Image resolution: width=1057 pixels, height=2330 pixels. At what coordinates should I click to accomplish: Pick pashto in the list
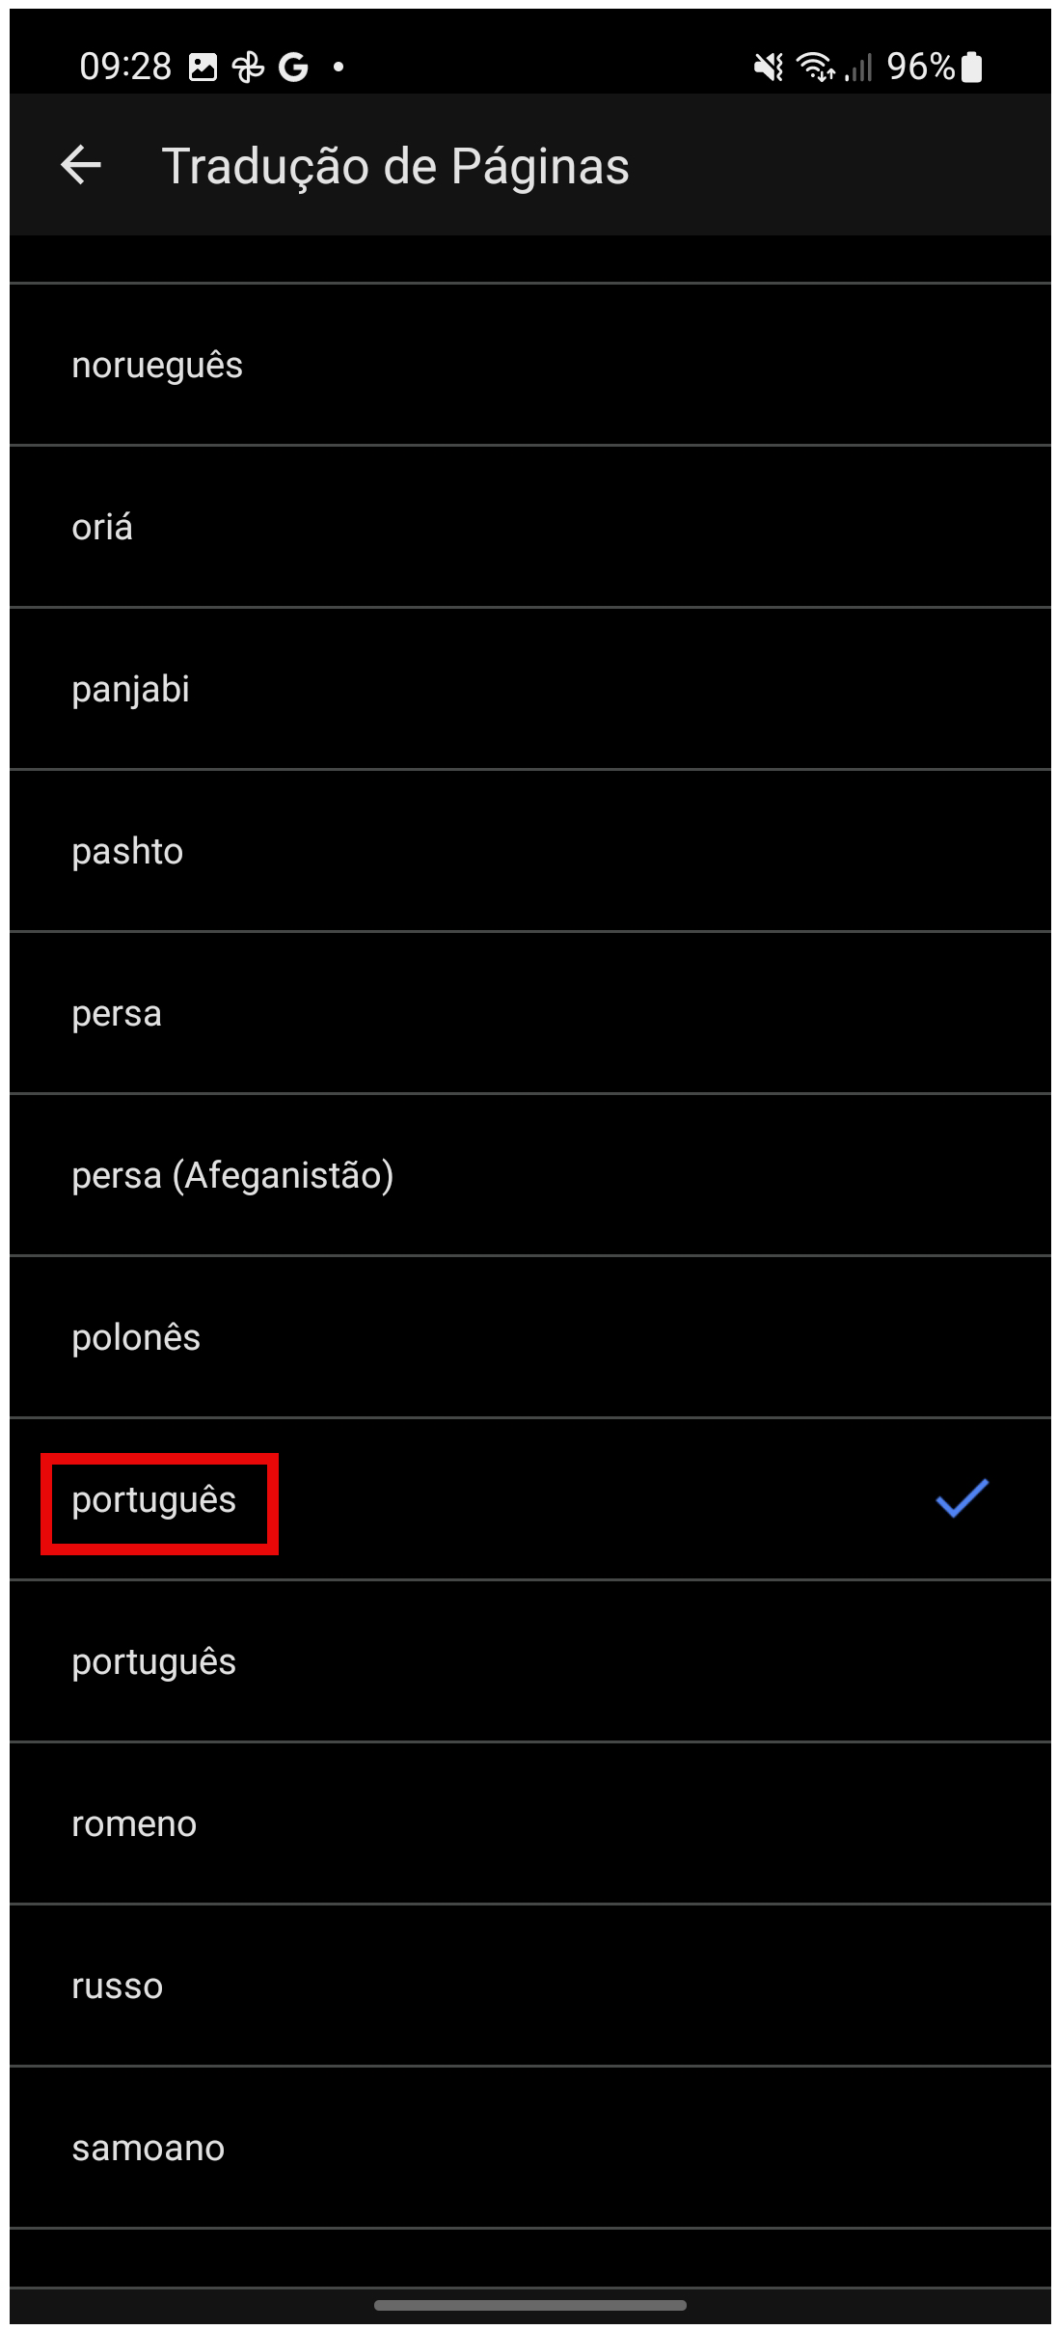click(127, 852)
